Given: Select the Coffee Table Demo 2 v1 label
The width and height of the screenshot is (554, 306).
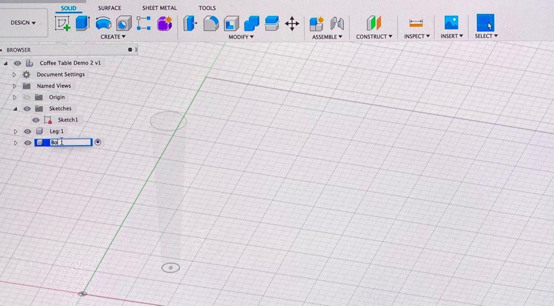Looking at the screenshot, I should coord(70,63).
